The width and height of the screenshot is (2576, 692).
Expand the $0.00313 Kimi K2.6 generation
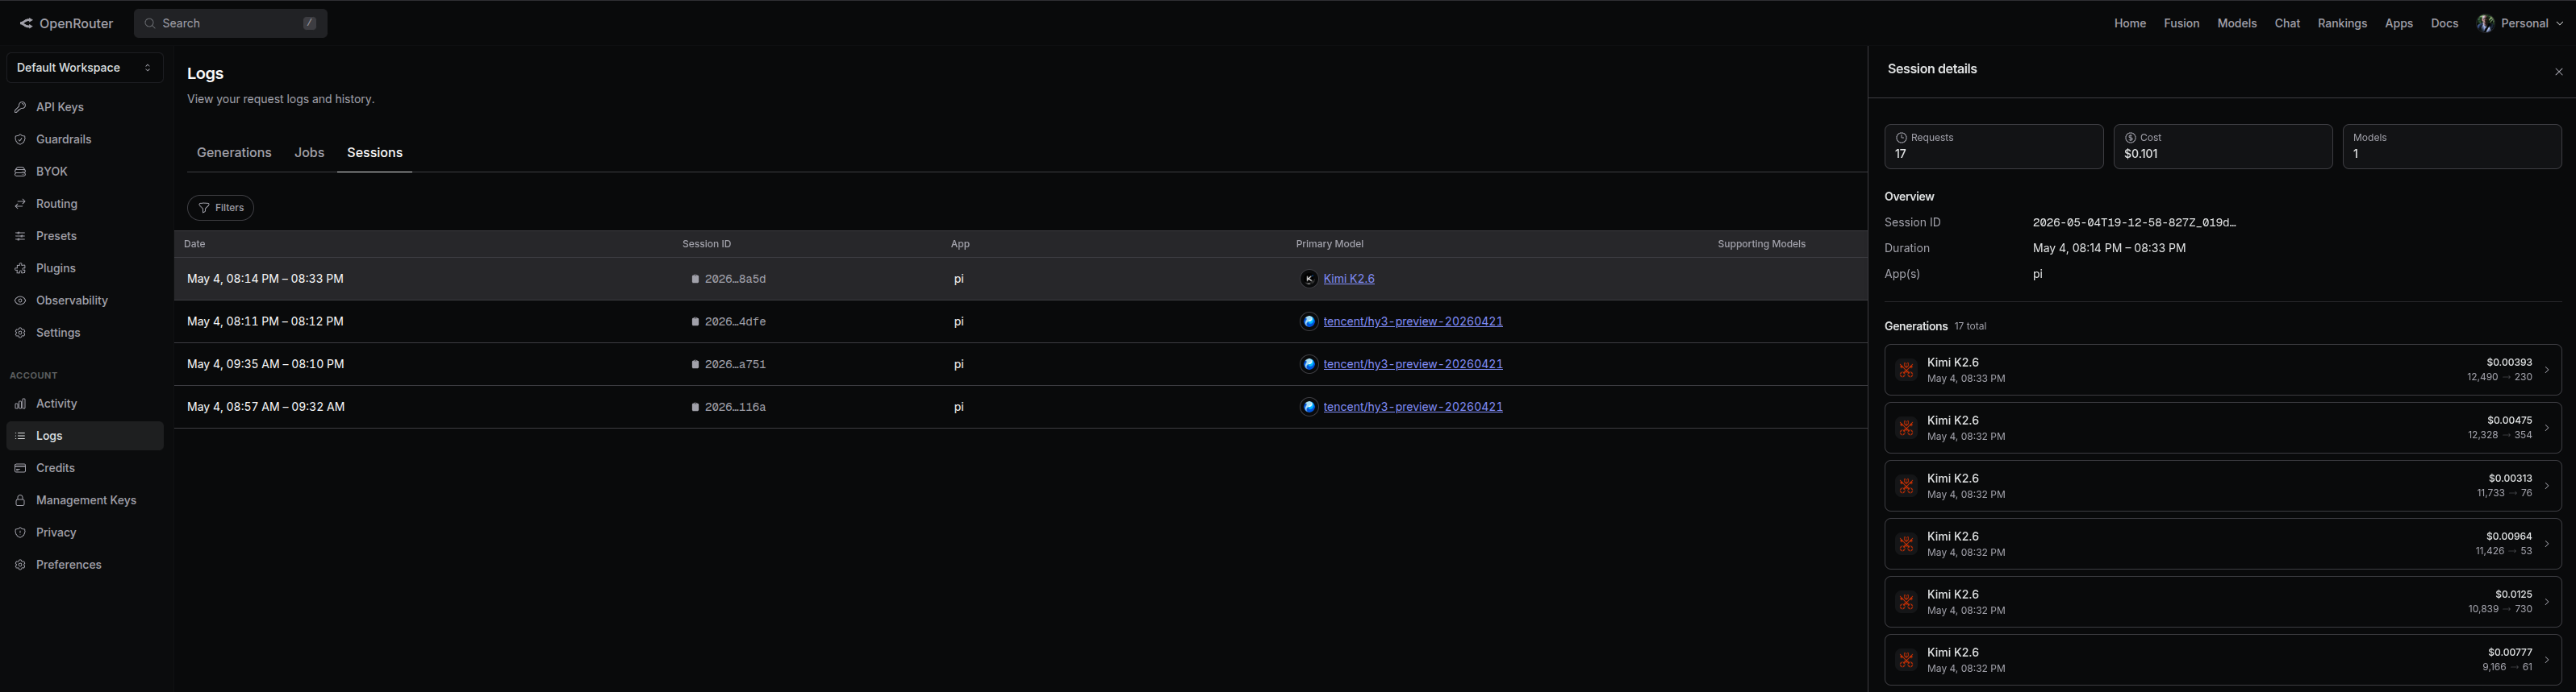click(2222, 485)
